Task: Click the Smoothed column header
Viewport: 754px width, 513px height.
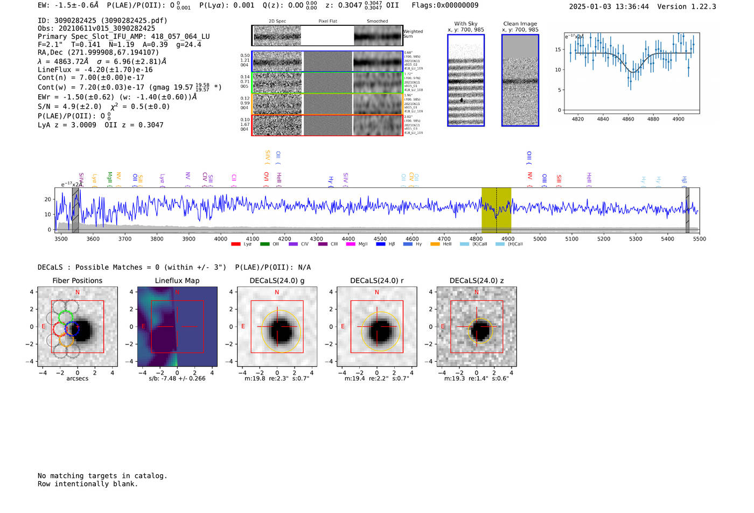Action: click(x=378, y=21)
